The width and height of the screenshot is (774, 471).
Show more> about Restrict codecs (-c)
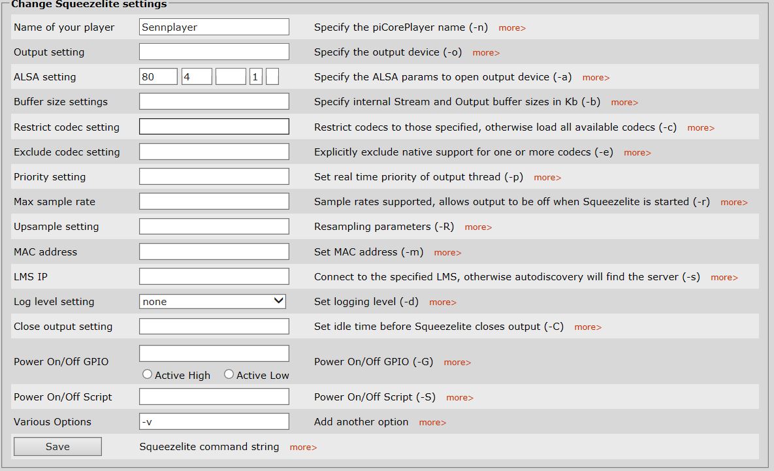(701, 128)
